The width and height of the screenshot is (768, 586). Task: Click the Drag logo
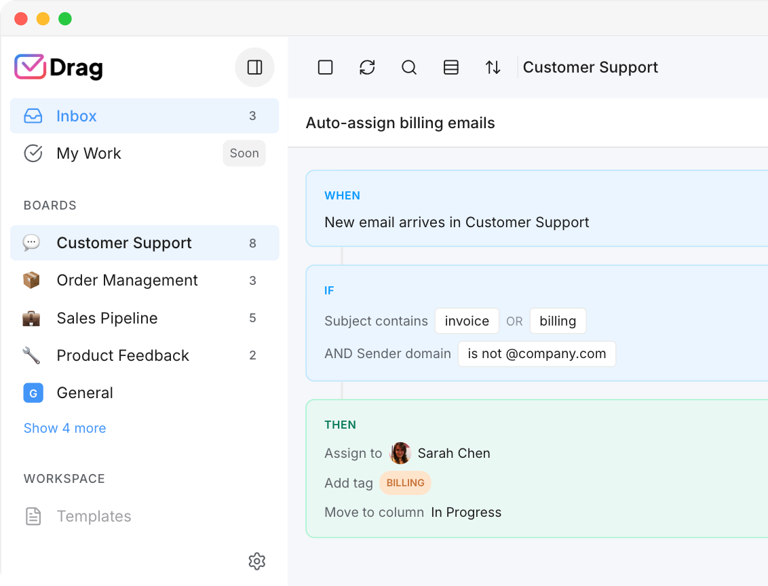[x=59, y=67]
